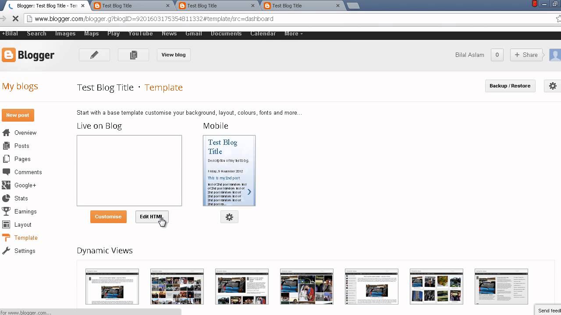561x315 pixels.
Task: Choose the fourth Dynamic Views thumbnail
Action: click(307, 287)
